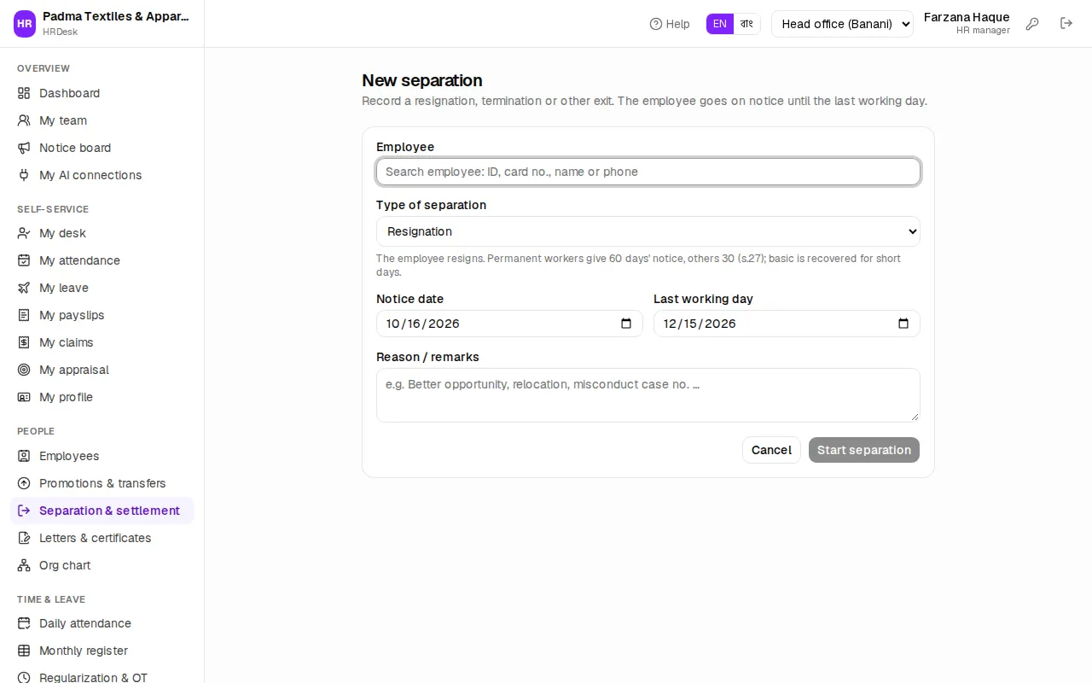1092x683 pixels.
Task: Click the Notice date field value
Action: (423, 324)
